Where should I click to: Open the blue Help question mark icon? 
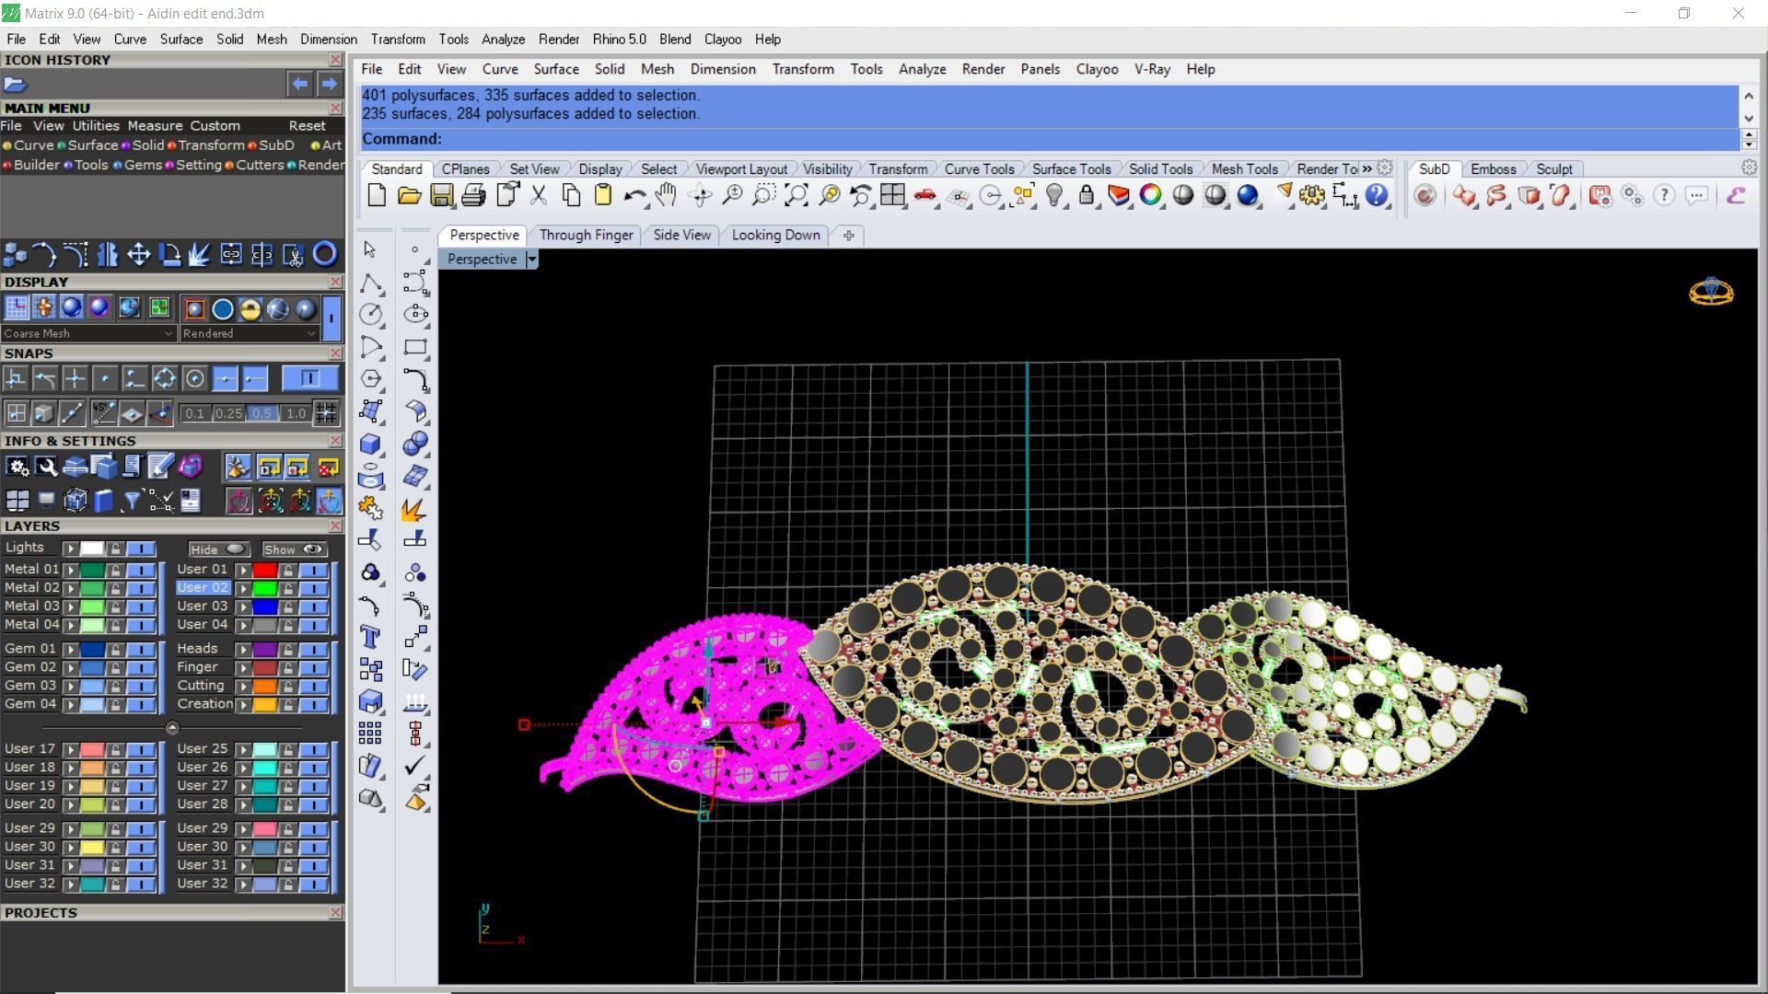(x=1377, y=195)
